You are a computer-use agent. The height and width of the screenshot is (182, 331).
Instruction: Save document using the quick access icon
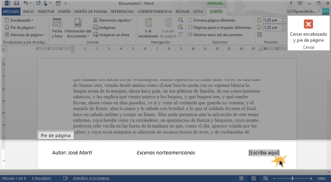tap(17, 3)
